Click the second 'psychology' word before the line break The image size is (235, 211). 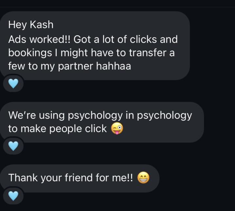pyautogui.click(x=164, y=115)
